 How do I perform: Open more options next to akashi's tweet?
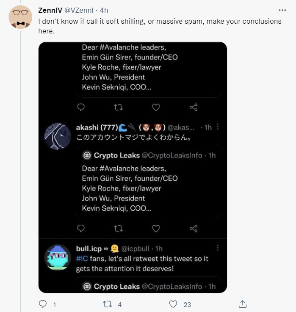point(218,127)
